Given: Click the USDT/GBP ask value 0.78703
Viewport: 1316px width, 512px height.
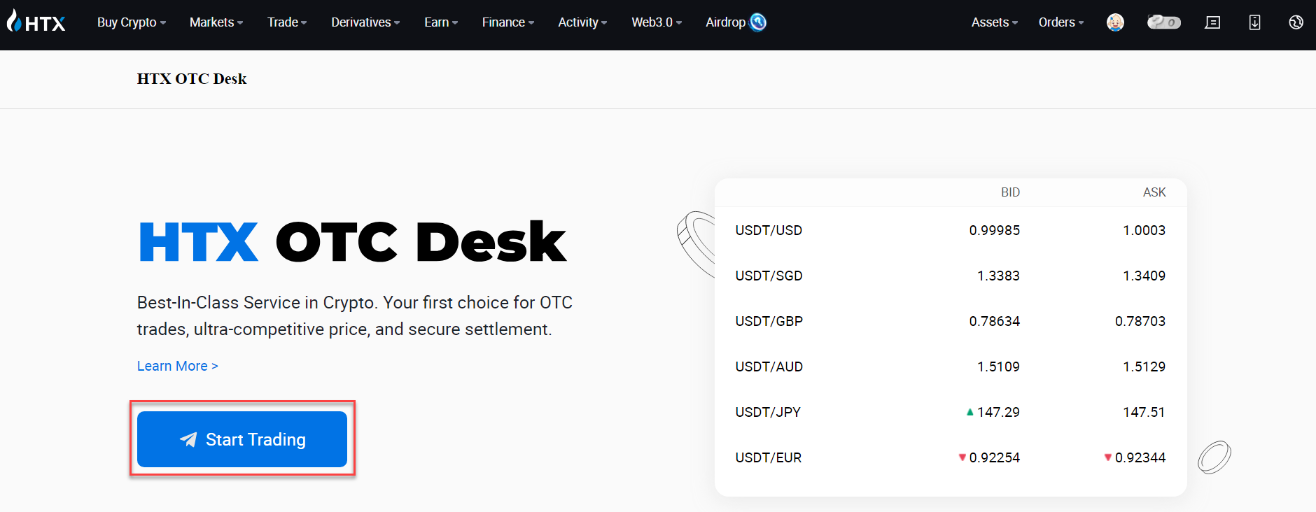Looking at the screenshot, I should tap(1140, 321).
